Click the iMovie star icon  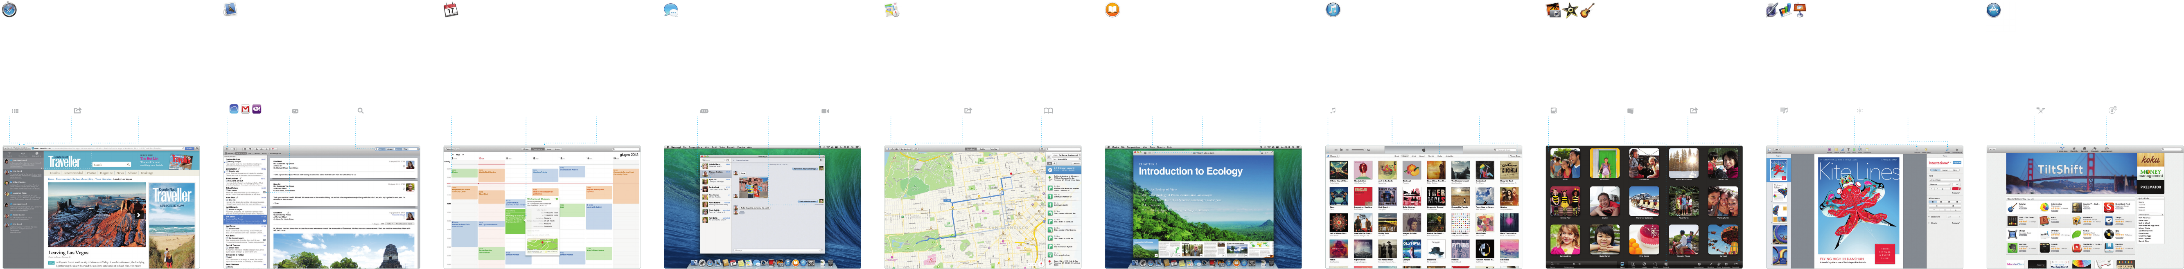click(x=1570, y=10)
